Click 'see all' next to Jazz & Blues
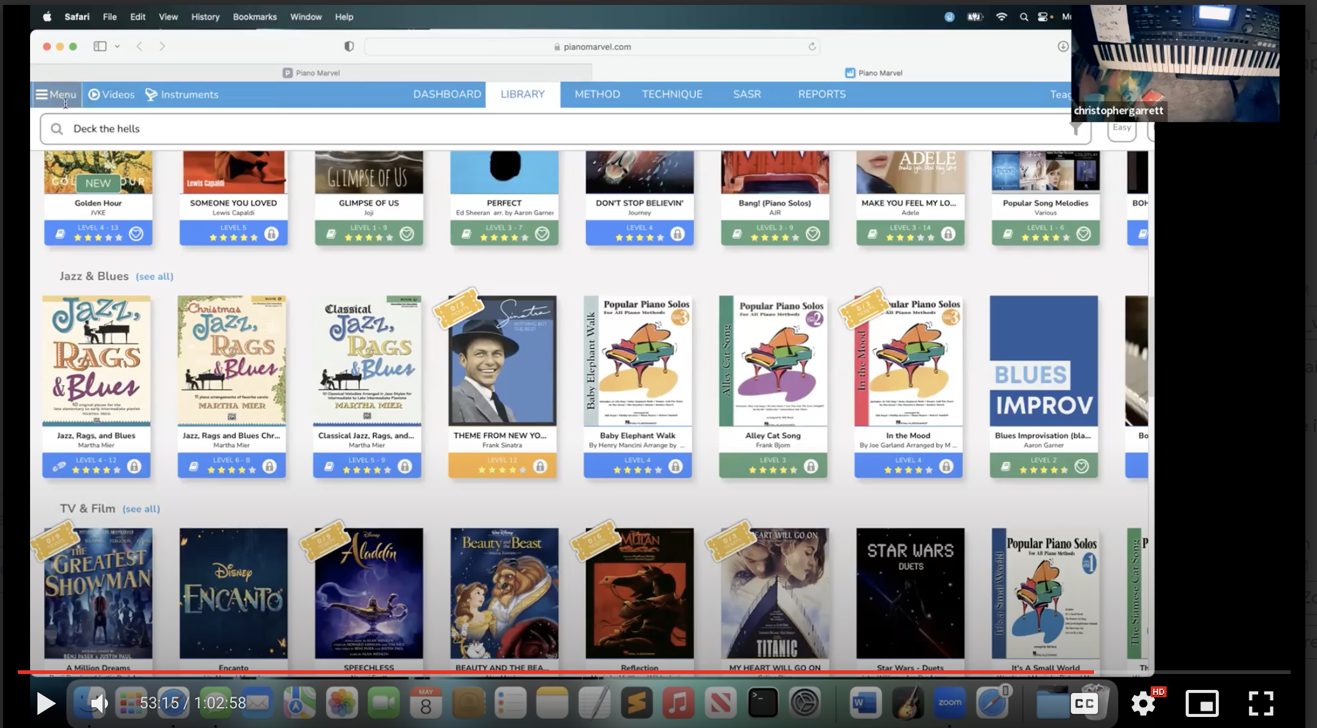1317x728 pixels. pyautogui.click(x=155, y=277)
